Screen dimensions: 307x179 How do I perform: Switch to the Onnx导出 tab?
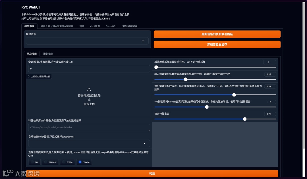click(111, 26)
